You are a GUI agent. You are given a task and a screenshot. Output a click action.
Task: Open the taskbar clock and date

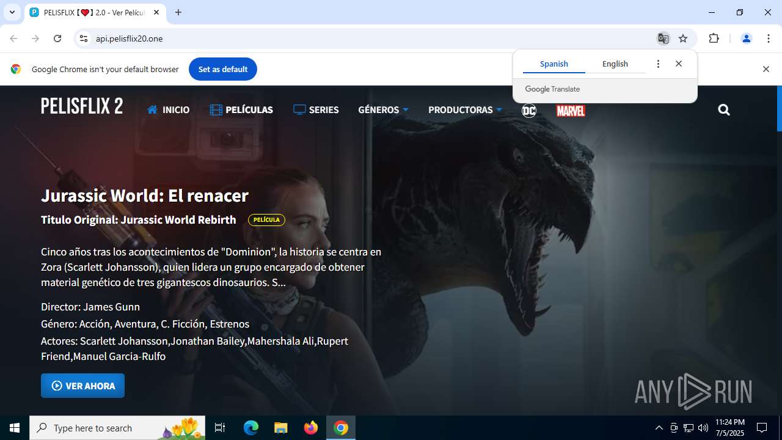pos(730,428)
